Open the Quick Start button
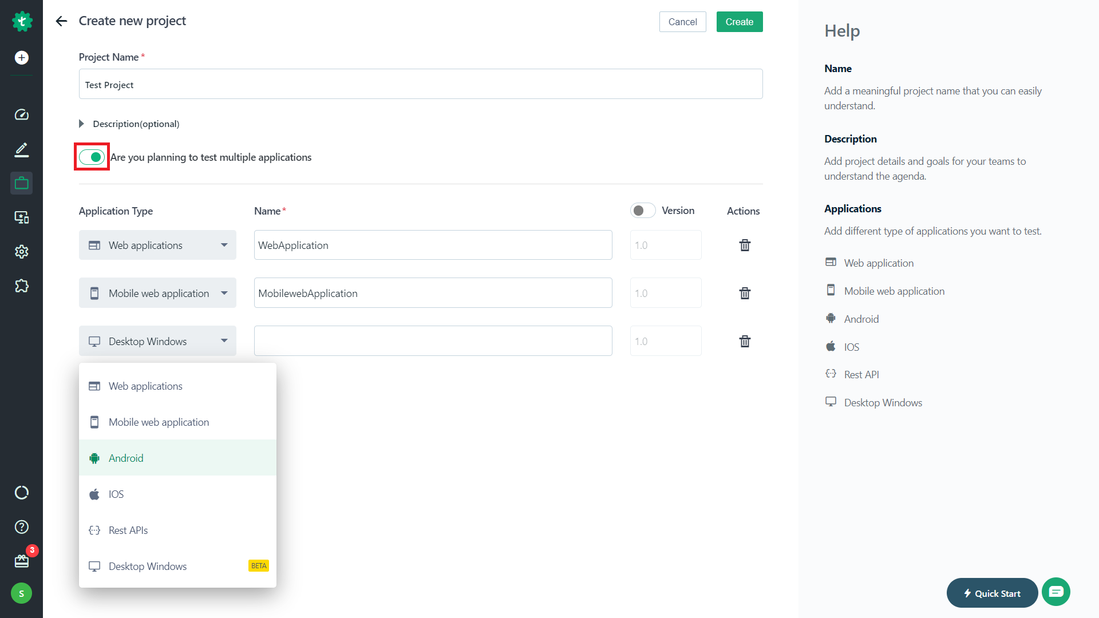The image size is (1099, 618). pos(992,593)
